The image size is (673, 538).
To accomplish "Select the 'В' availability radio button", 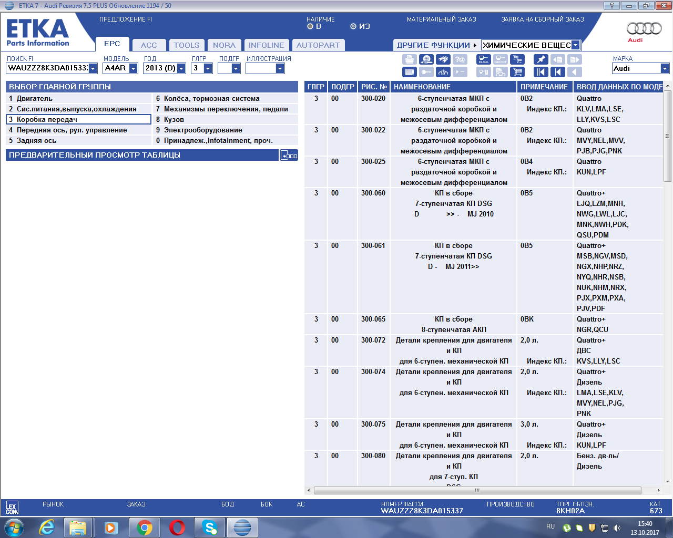I will (310, 26).
